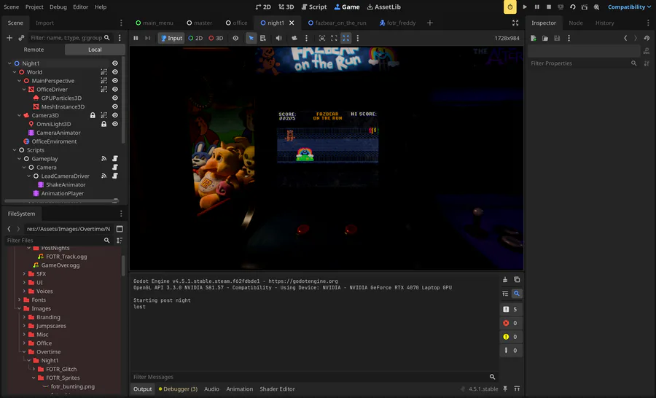This screenshot has height=398, width=656.
Task: Open the Editor menu
Action: (80, 7)
